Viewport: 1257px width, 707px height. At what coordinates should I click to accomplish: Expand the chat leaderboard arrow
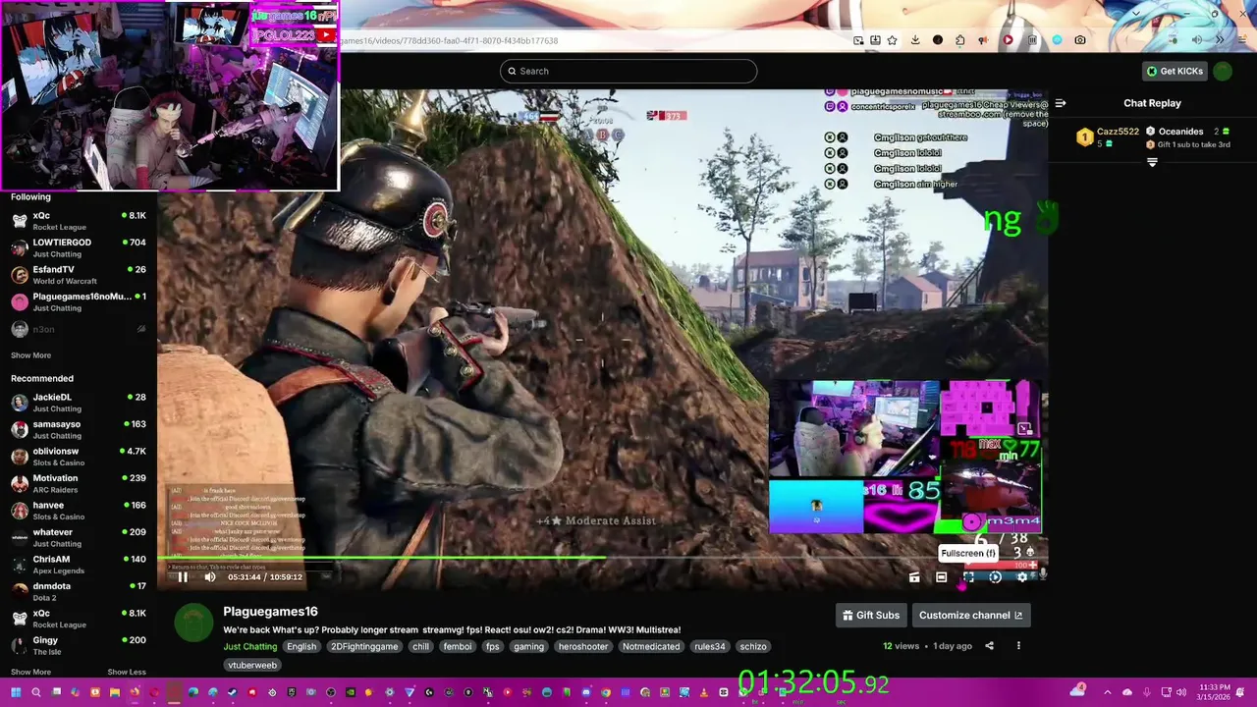(x=1152, y=163)
